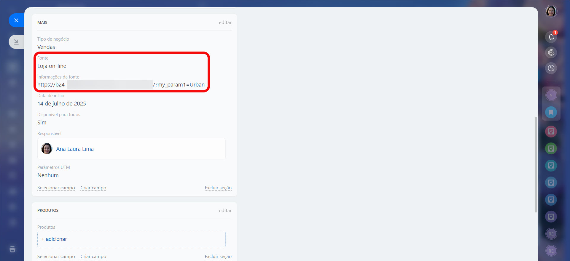570x261 pixels.
Task: Open the purple S avatar chat
Action: (551, 95)
